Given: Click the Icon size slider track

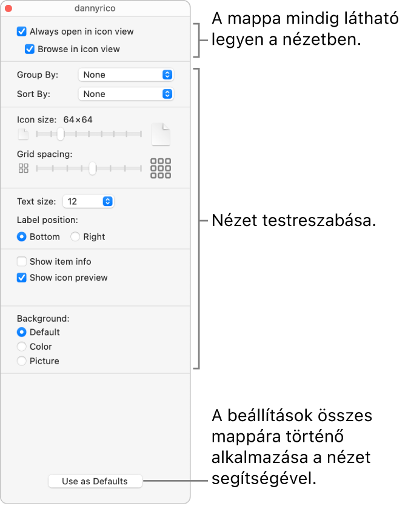Looking at the screenshot, I should point(89,134).
